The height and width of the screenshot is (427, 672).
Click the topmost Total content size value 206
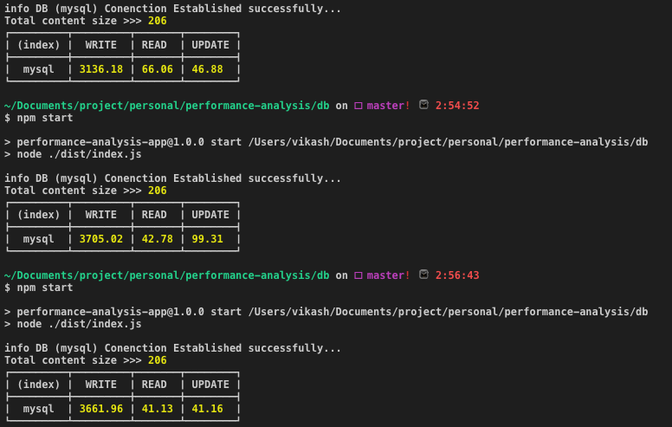[157, 21]
